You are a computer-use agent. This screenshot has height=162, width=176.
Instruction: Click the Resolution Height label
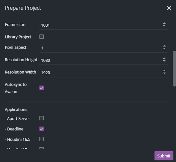point(21,60)
